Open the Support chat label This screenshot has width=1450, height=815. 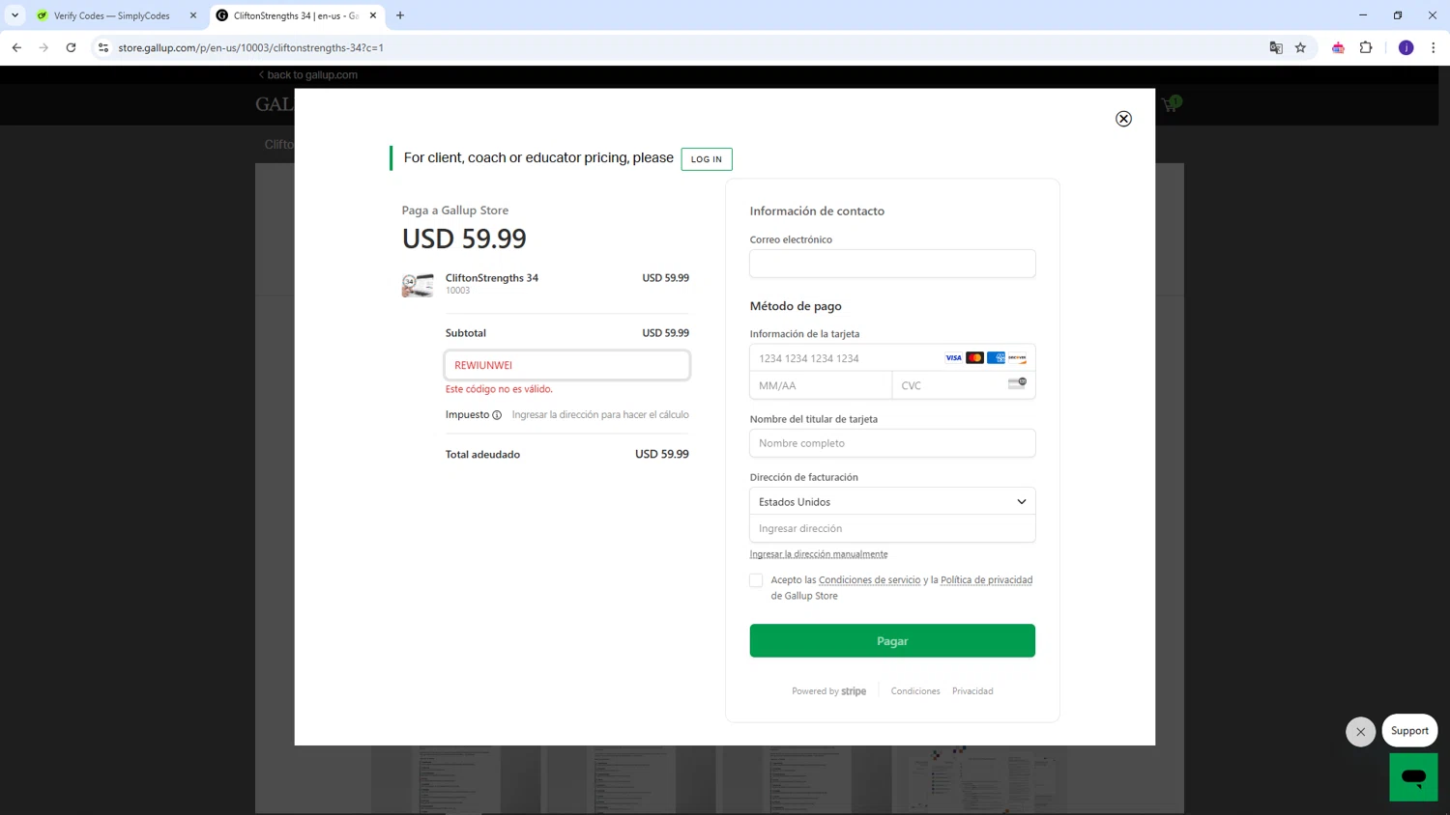tap(1409, 731)
